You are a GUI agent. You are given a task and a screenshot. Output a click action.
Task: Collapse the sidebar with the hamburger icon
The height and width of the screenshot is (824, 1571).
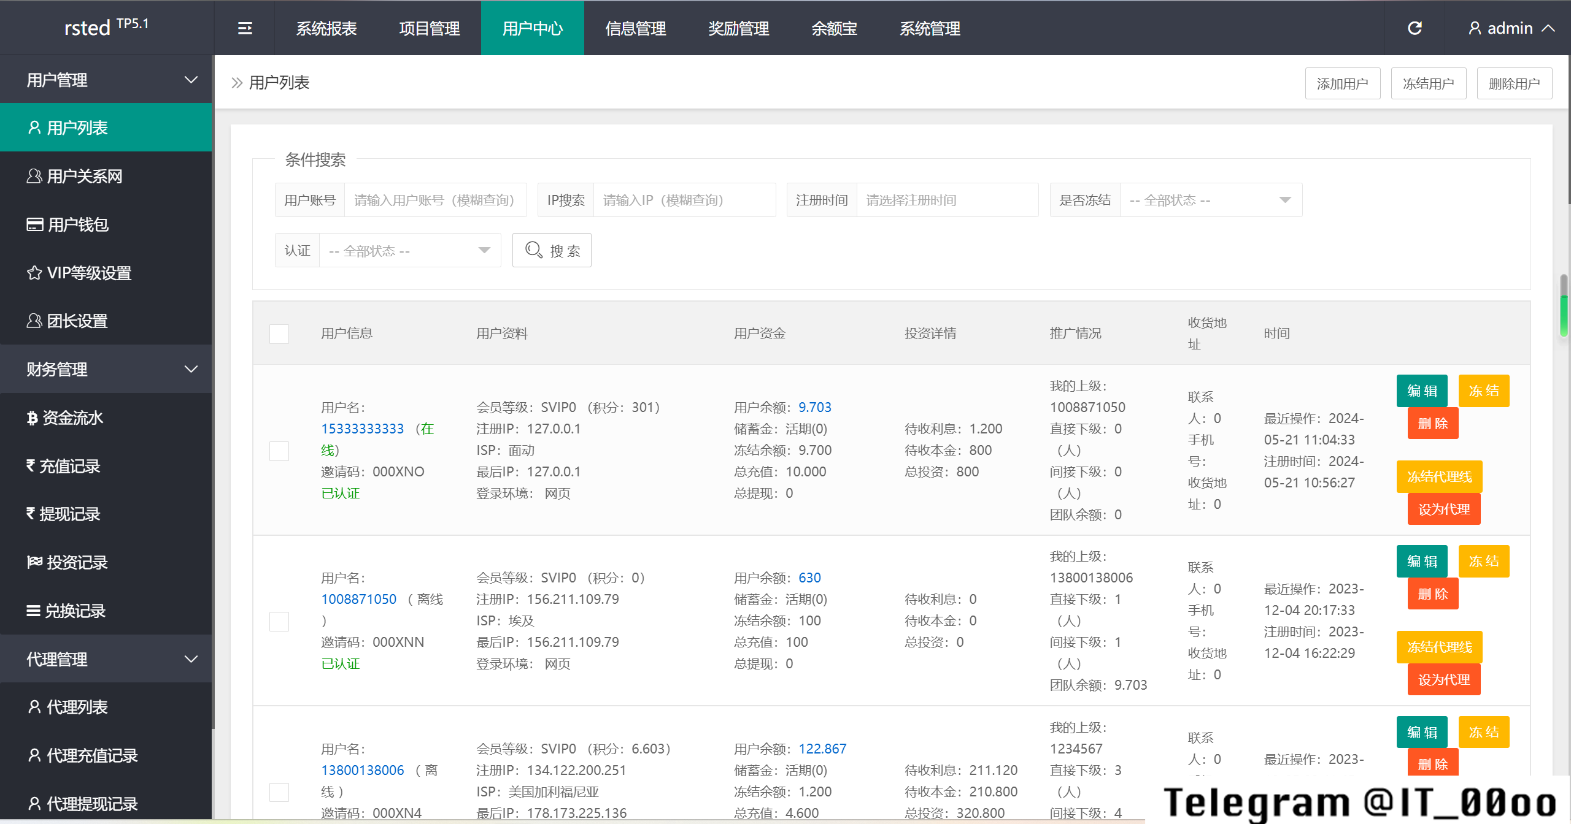tap(245, 28)
